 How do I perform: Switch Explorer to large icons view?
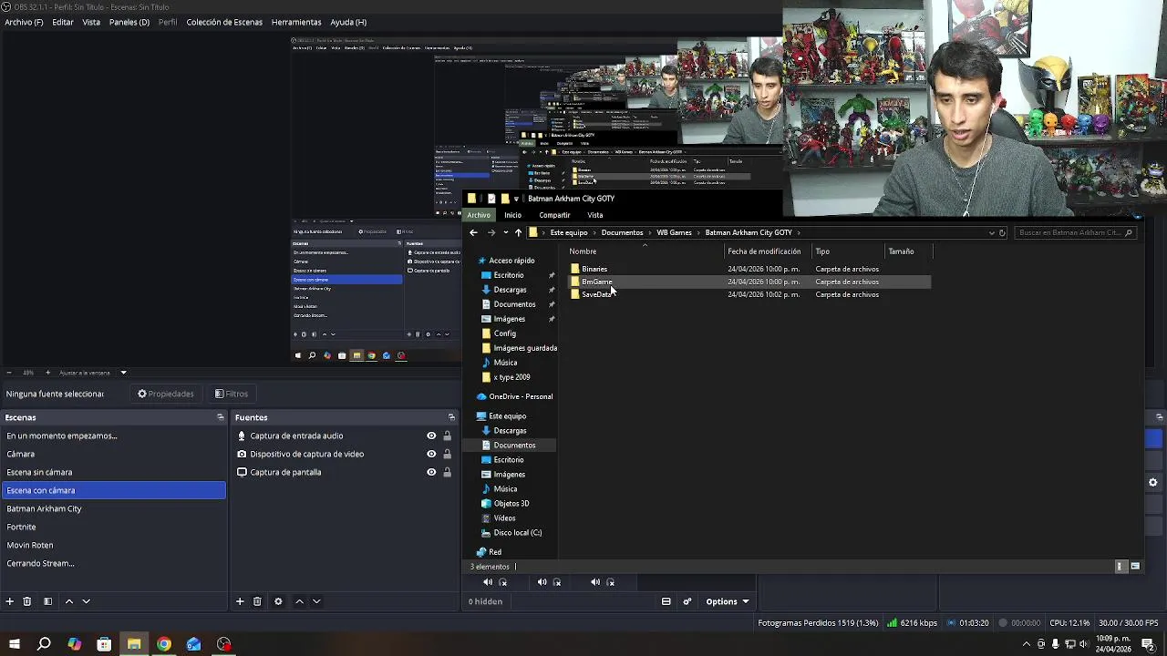pos(1135,567)
